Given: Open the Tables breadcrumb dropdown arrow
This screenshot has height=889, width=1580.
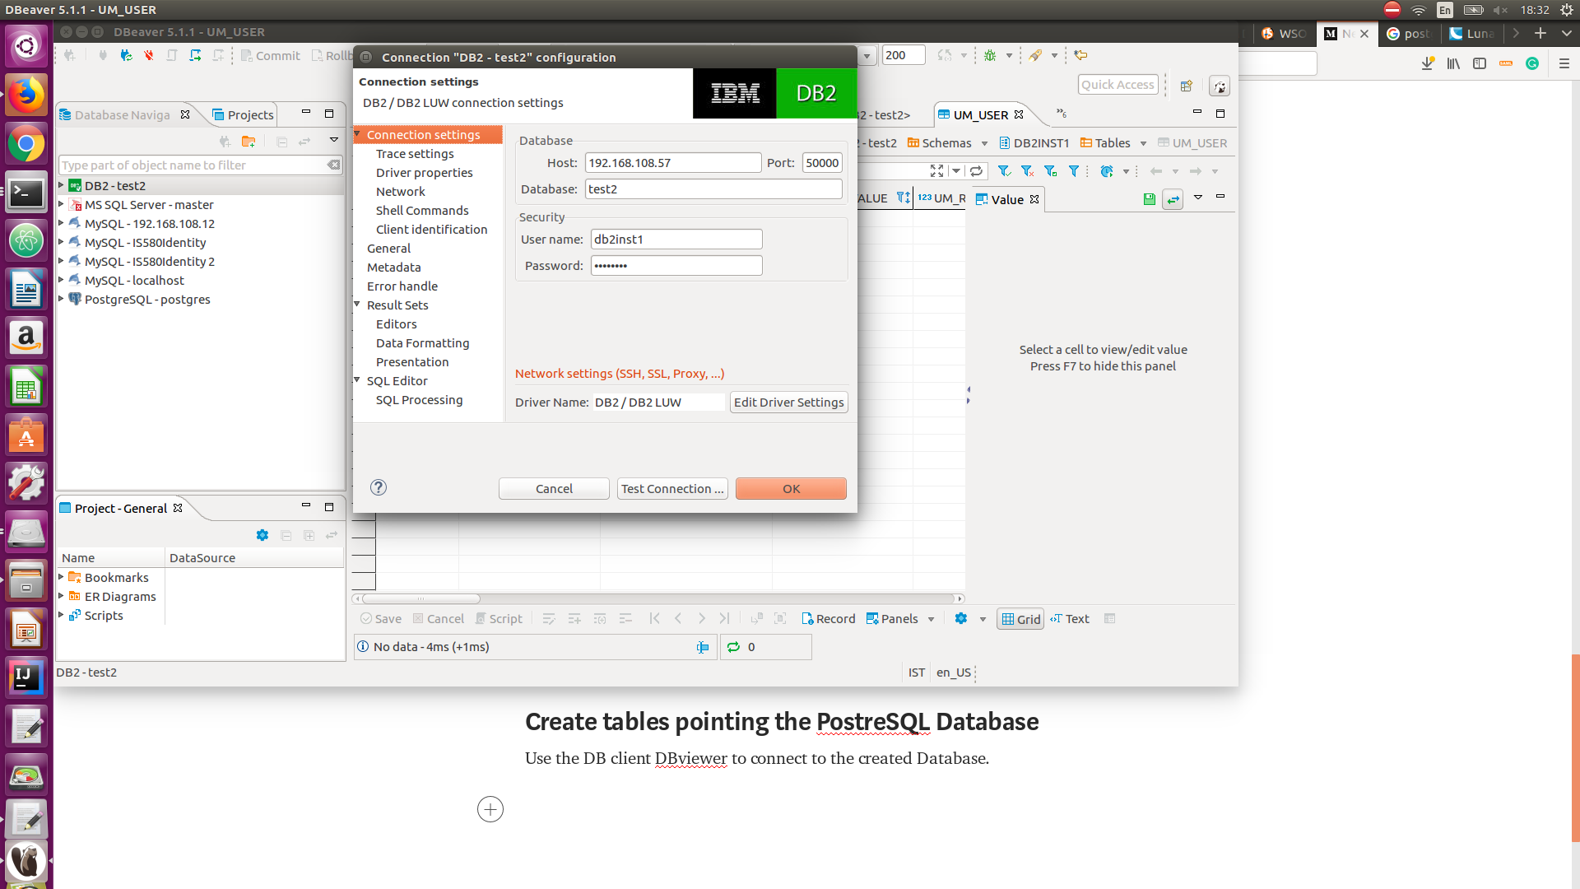Looking at the screenshot, I should pos(1143,143).
